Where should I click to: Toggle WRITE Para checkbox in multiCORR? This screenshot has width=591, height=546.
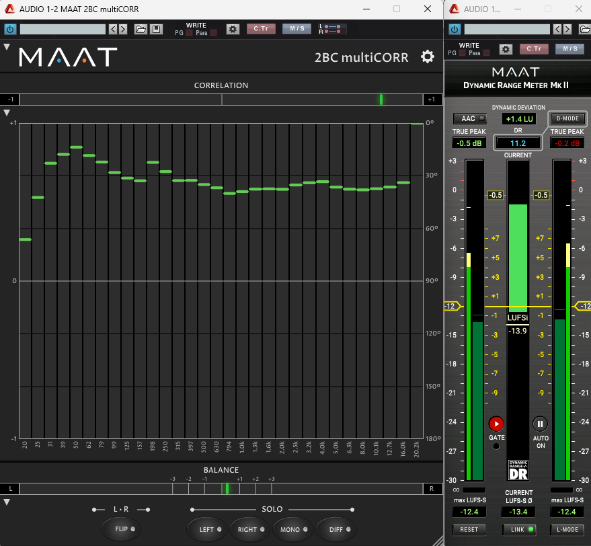[x=213, y=33]
